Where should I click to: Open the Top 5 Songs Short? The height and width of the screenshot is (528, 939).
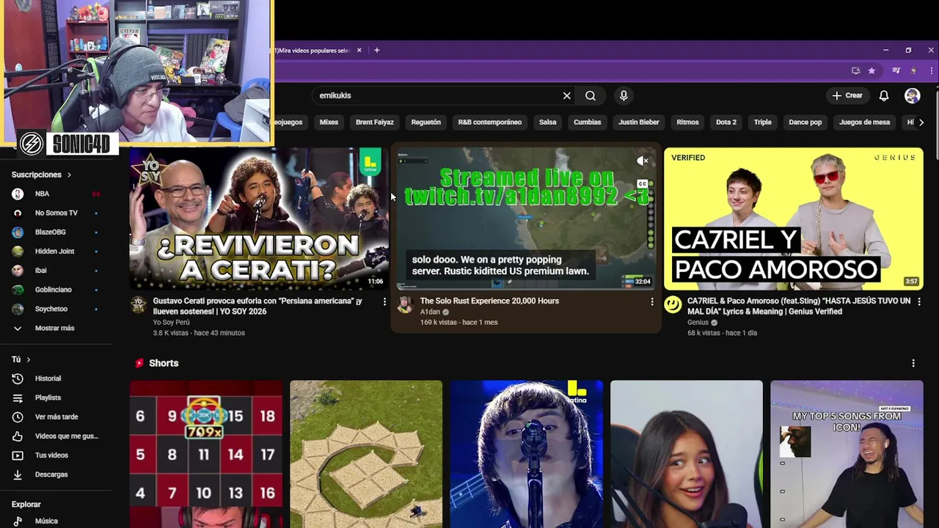pyautogui.click(x=847, y=454)
